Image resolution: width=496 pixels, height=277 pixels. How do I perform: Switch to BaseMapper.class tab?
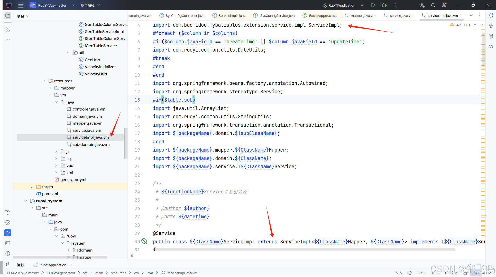(320, 16)
